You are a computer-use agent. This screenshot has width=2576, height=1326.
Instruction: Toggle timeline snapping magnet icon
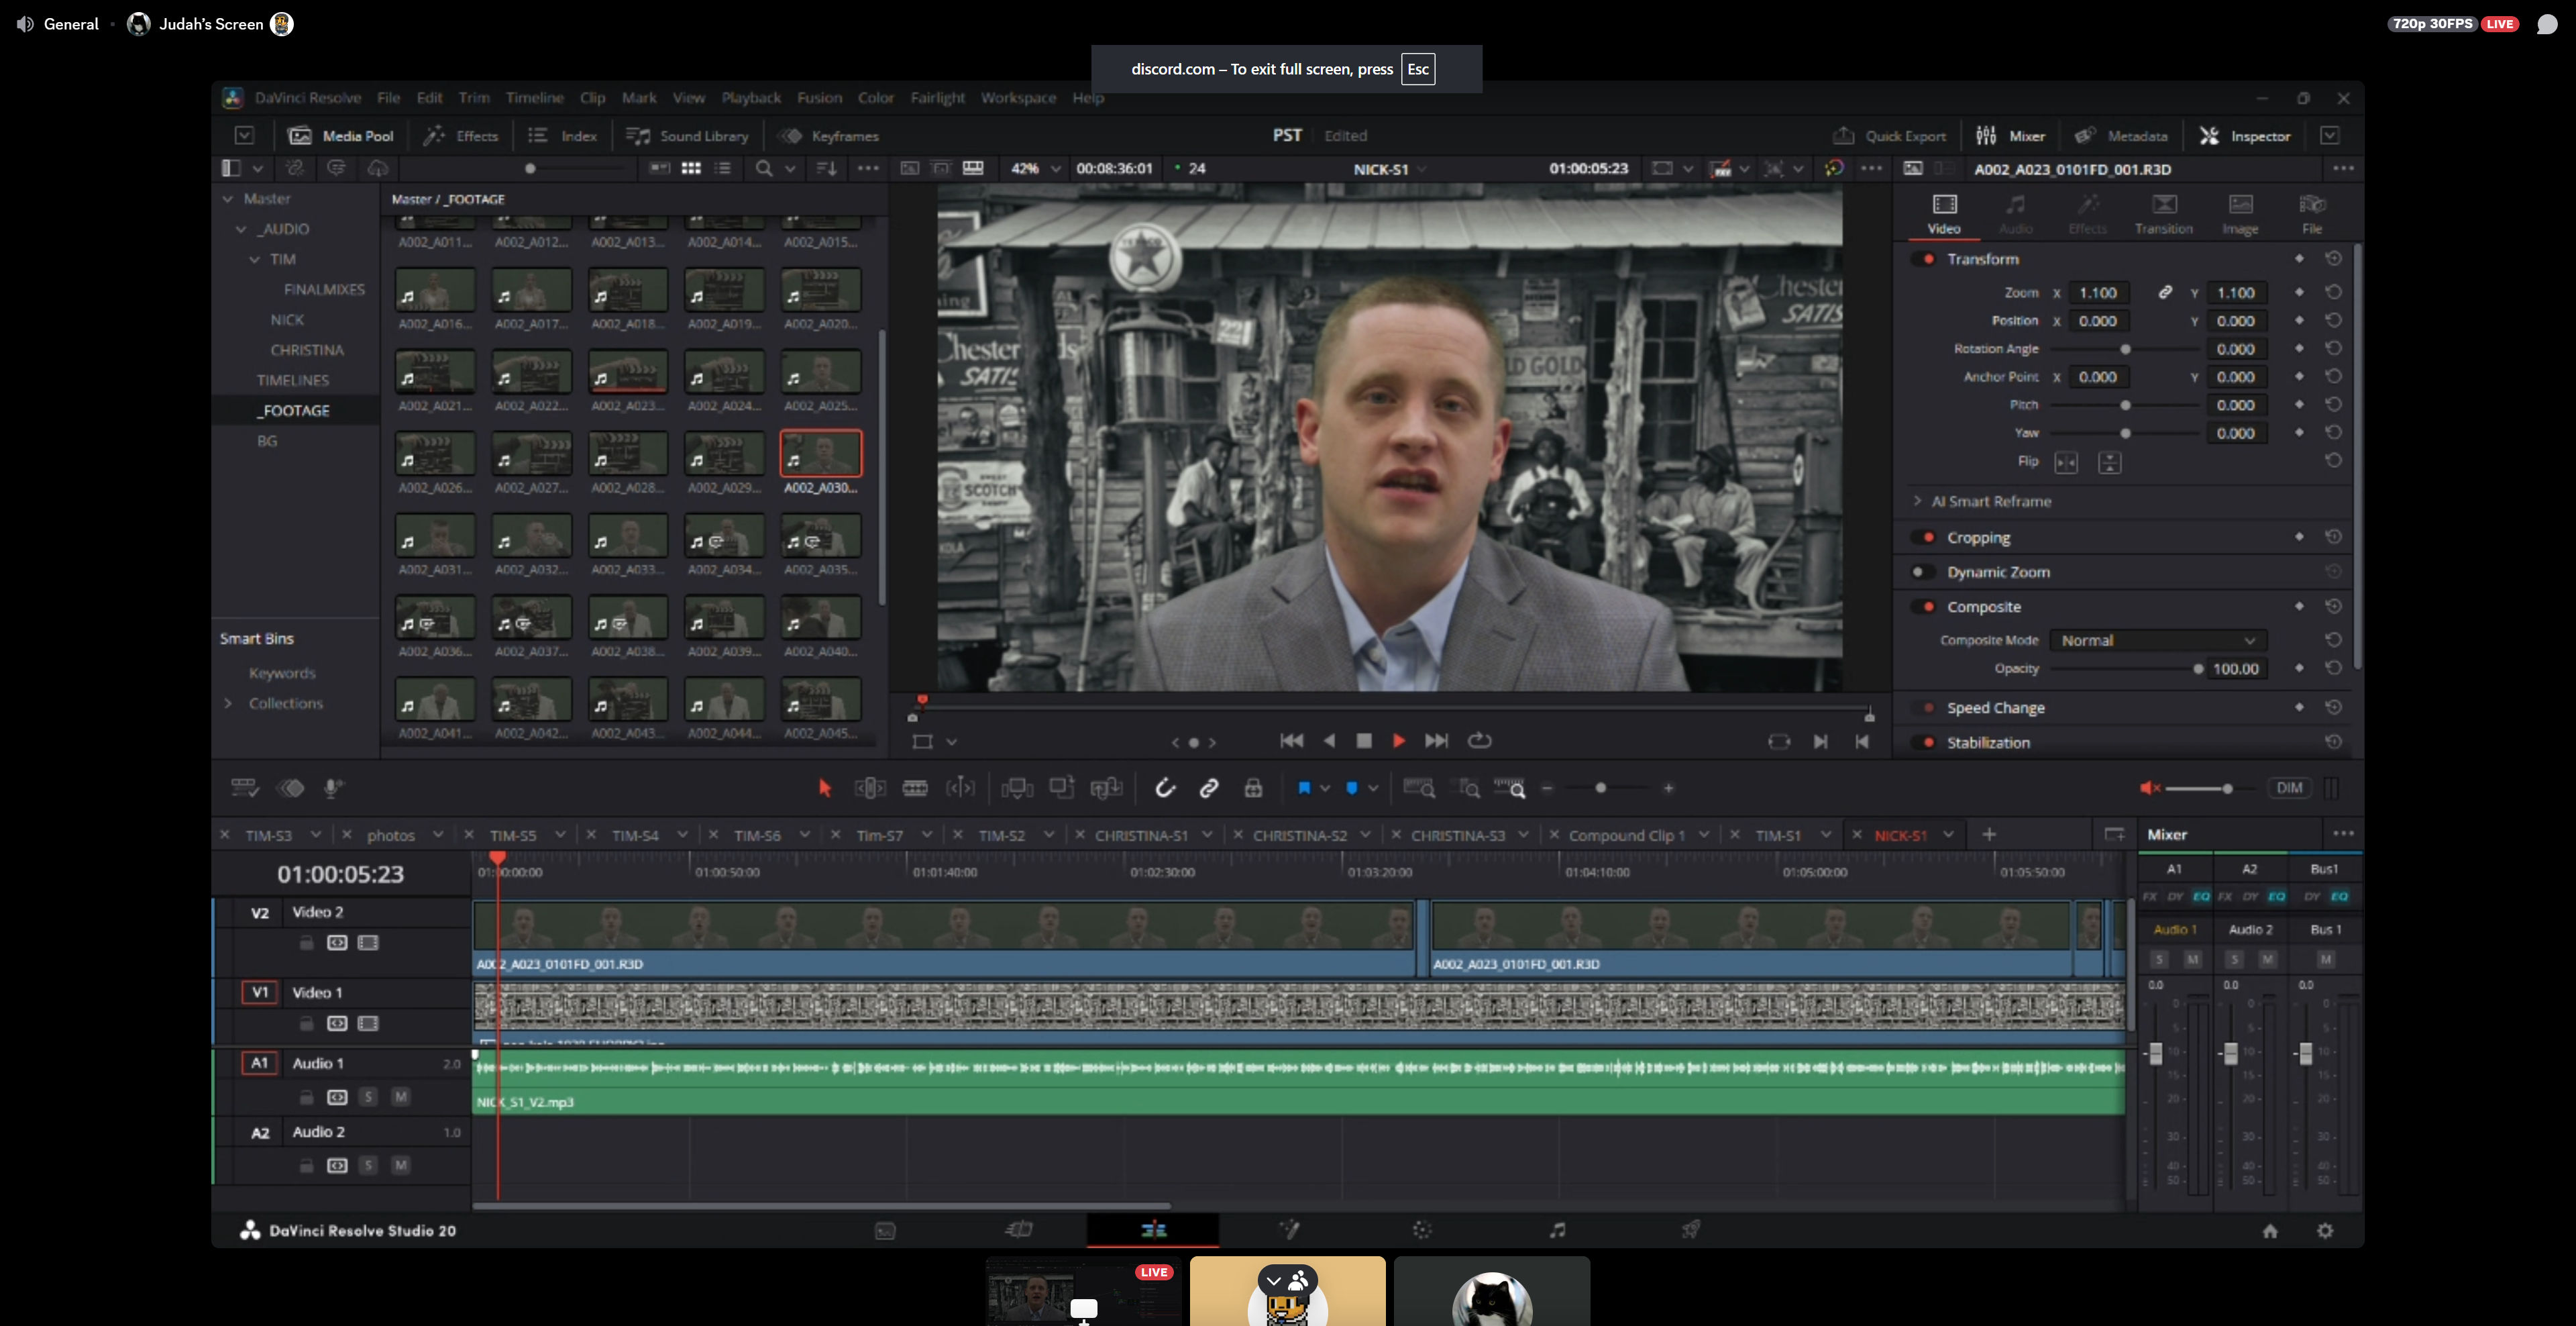click(1165, 788)
